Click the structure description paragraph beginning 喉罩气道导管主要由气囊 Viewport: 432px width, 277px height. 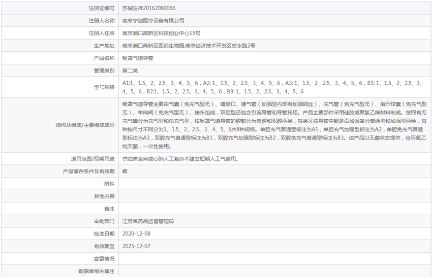[274, 125]
